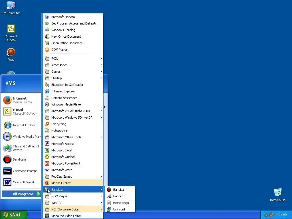Open E-mail Microsoft Outlook pinned item
Screen dimensions: 292x219
pos(21,111)
